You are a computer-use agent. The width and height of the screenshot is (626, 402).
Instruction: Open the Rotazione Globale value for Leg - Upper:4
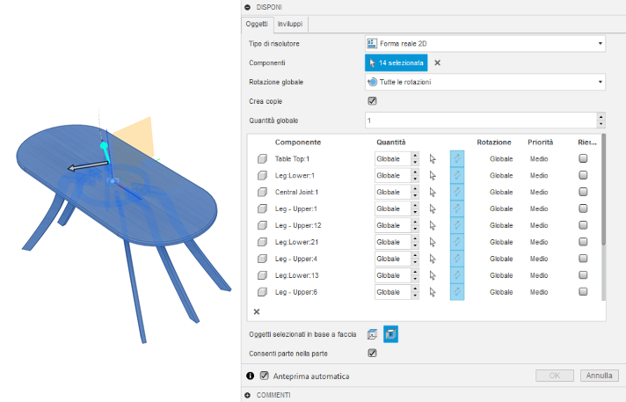point(501,259)
